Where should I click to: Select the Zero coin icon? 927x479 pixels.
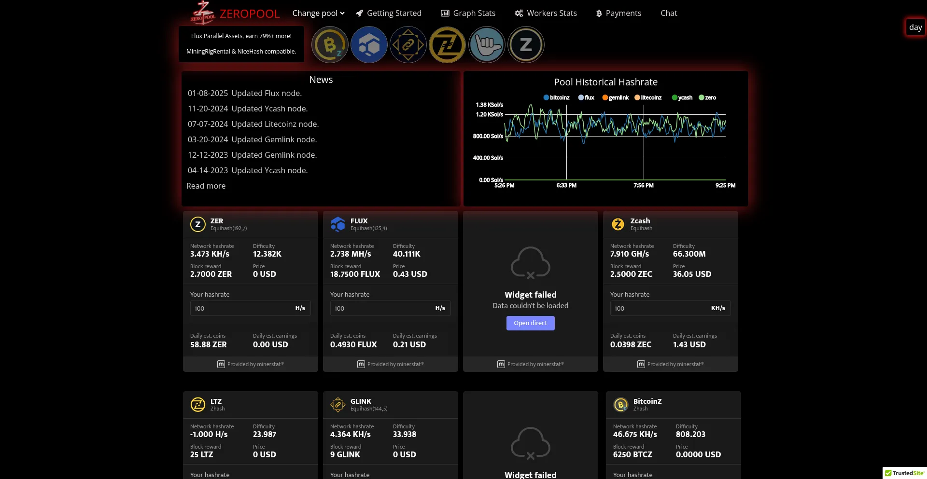click(526, 44)
